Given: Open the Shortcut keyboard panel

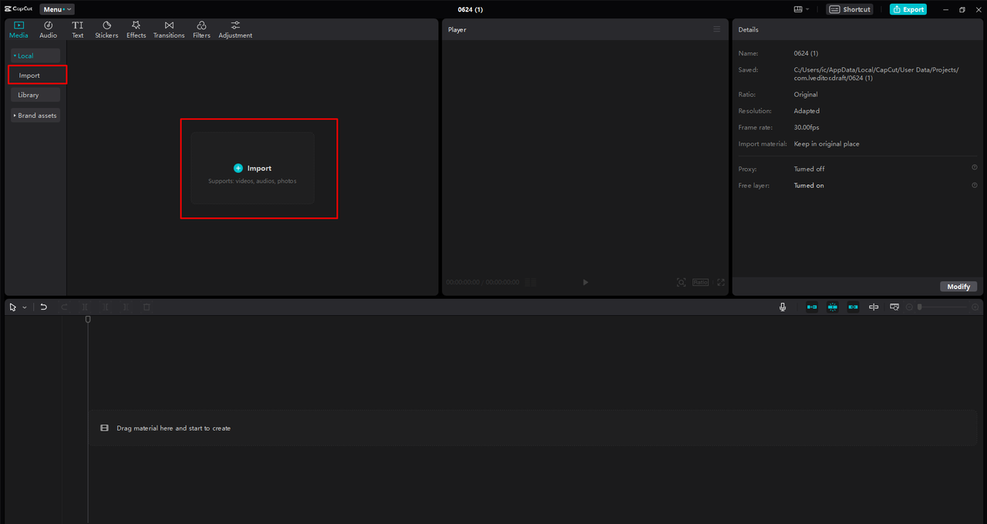Looking at the screenshot, I should coord(850,9).
